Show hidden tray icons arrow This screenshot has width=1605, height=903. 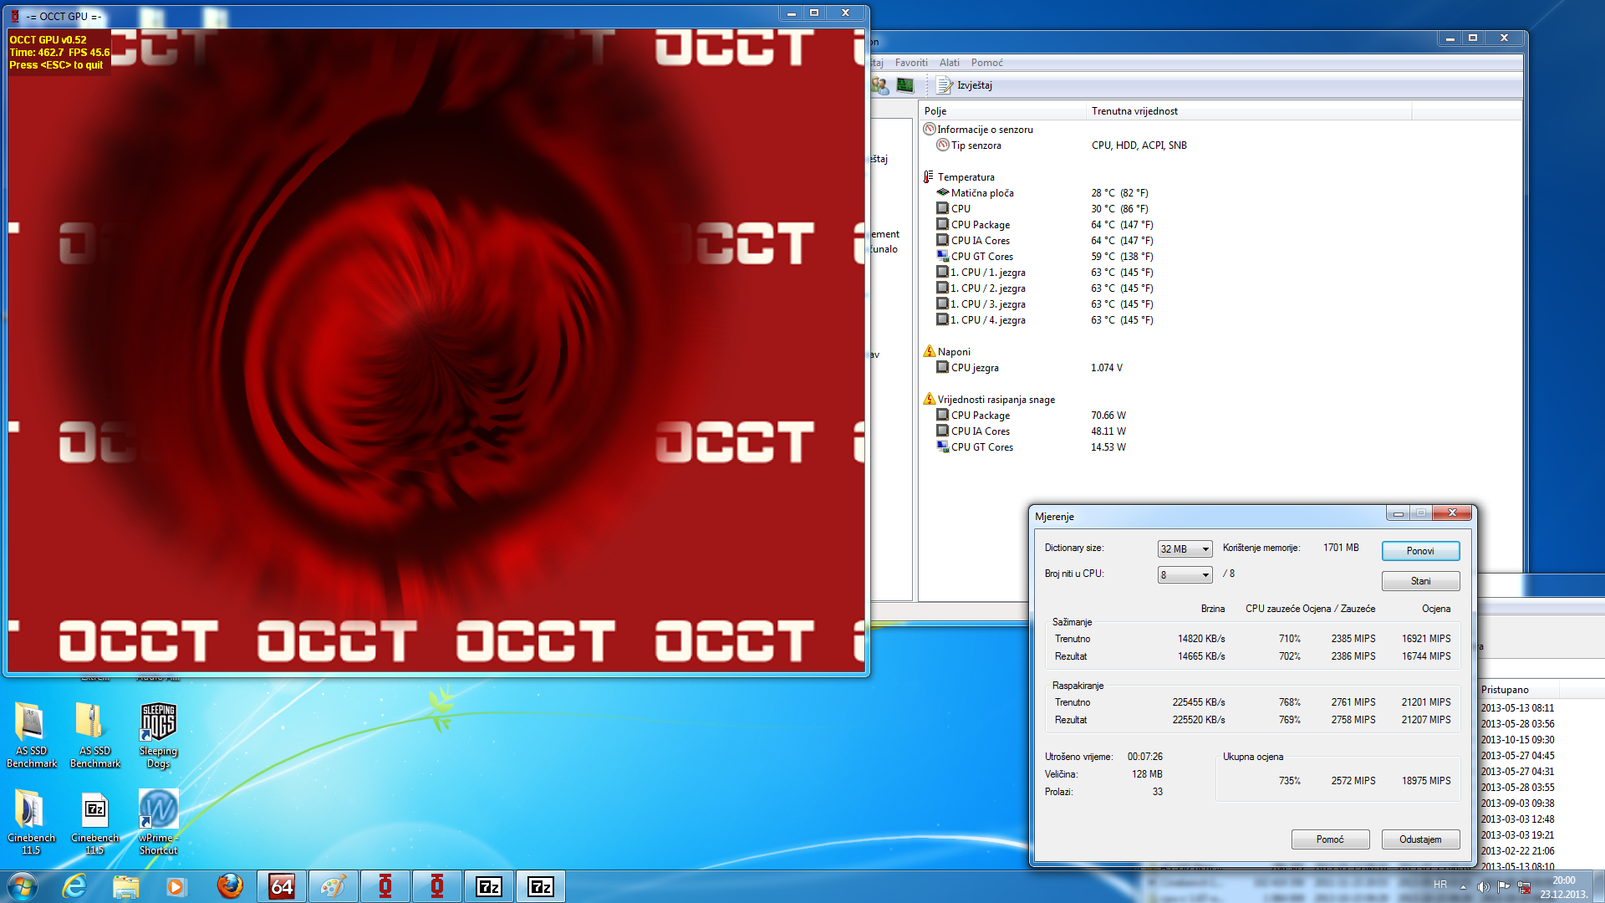(x=1463, y=886)
